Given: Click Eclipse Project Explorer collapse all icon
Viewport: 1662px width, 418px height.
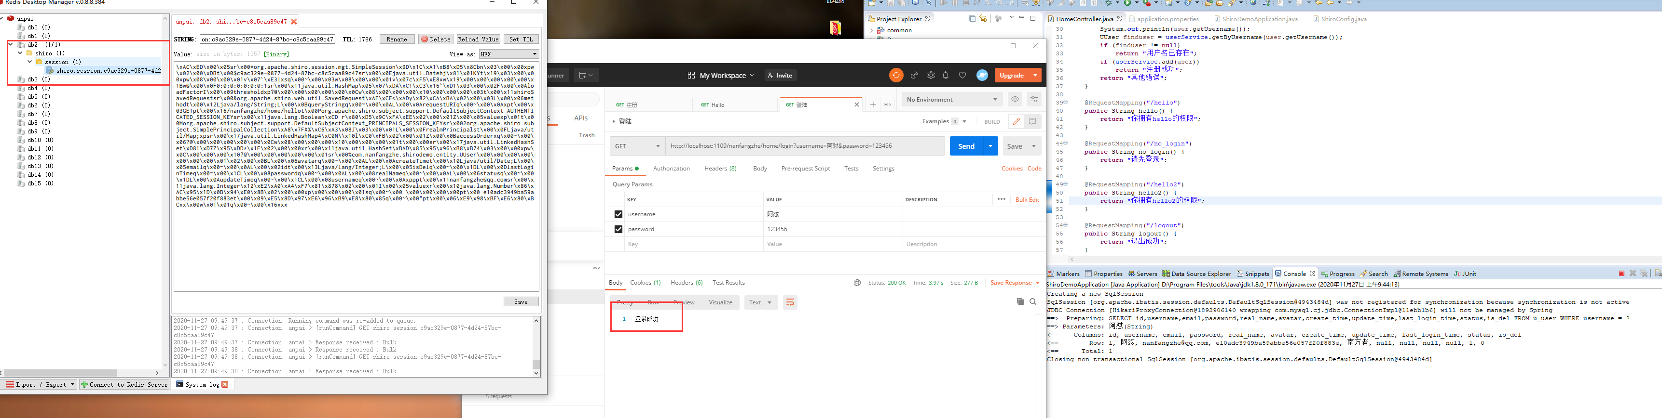Looking at the screenshot, I should click(x=972, y=19).
